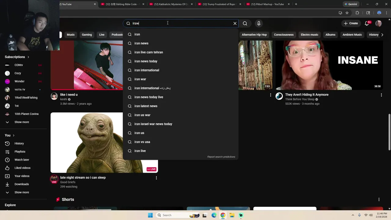The image size is (391, 220).
Task: Click the magnifier search button
Action: [245, 23]
